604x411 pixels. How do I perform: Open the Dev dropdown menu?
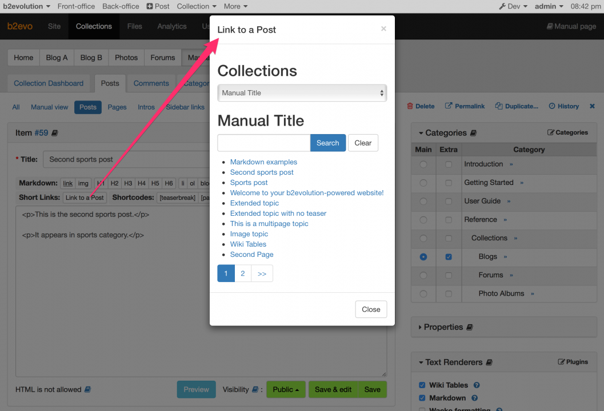click(x=513, y=6)
